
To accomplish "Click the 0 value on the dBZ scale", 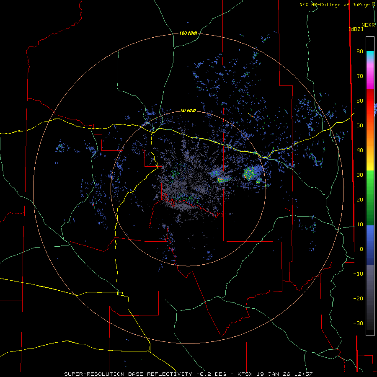I will (x=362, y=249).
